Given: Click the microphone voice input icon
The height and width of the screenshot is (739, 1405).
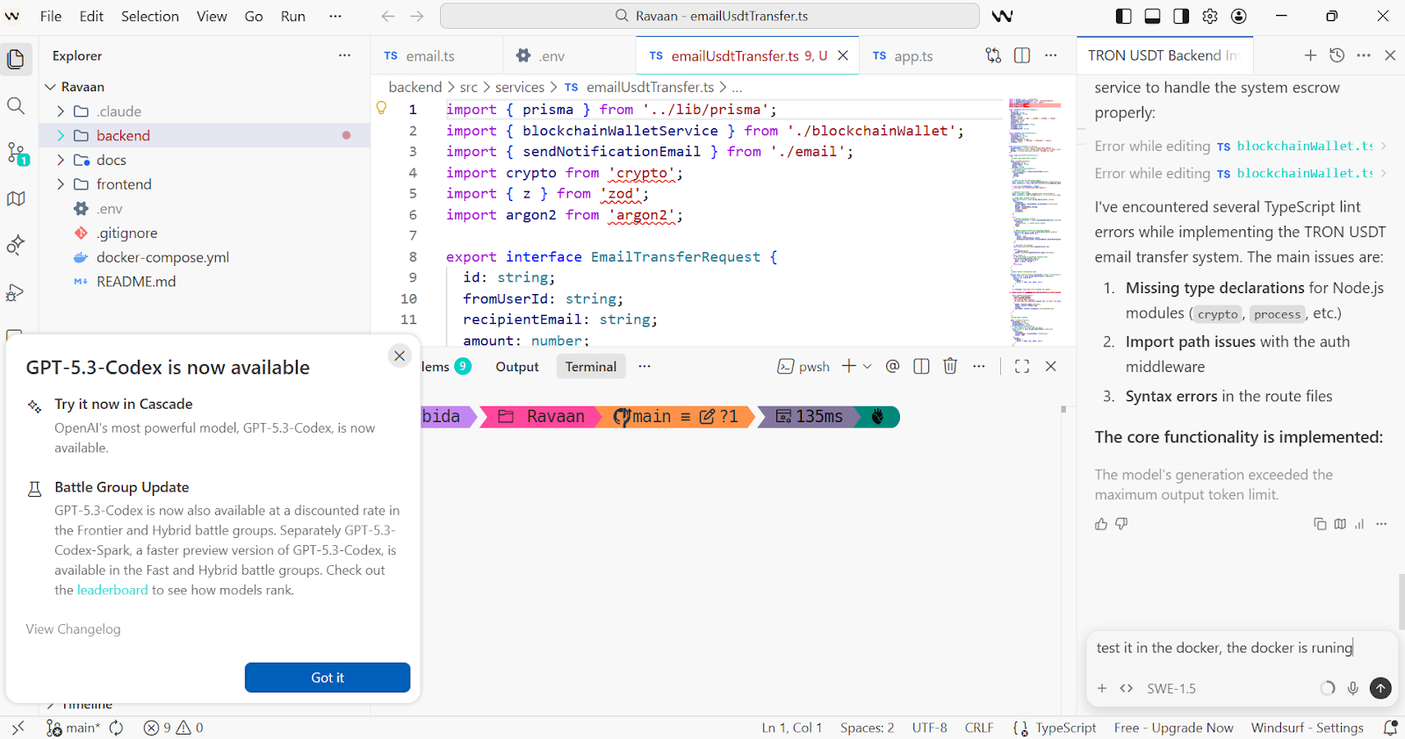Looking at the screenshot, I should 1353,688.
